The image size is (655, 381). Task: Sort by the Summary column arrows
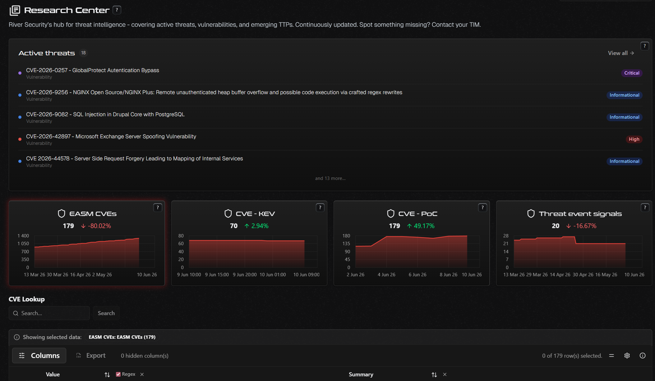pyautogui.click(x=434, y=375)
